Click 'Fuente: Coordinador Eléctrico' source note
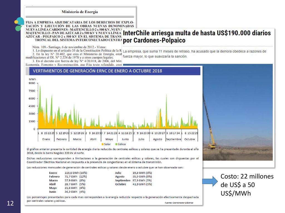 coord(179,203)
